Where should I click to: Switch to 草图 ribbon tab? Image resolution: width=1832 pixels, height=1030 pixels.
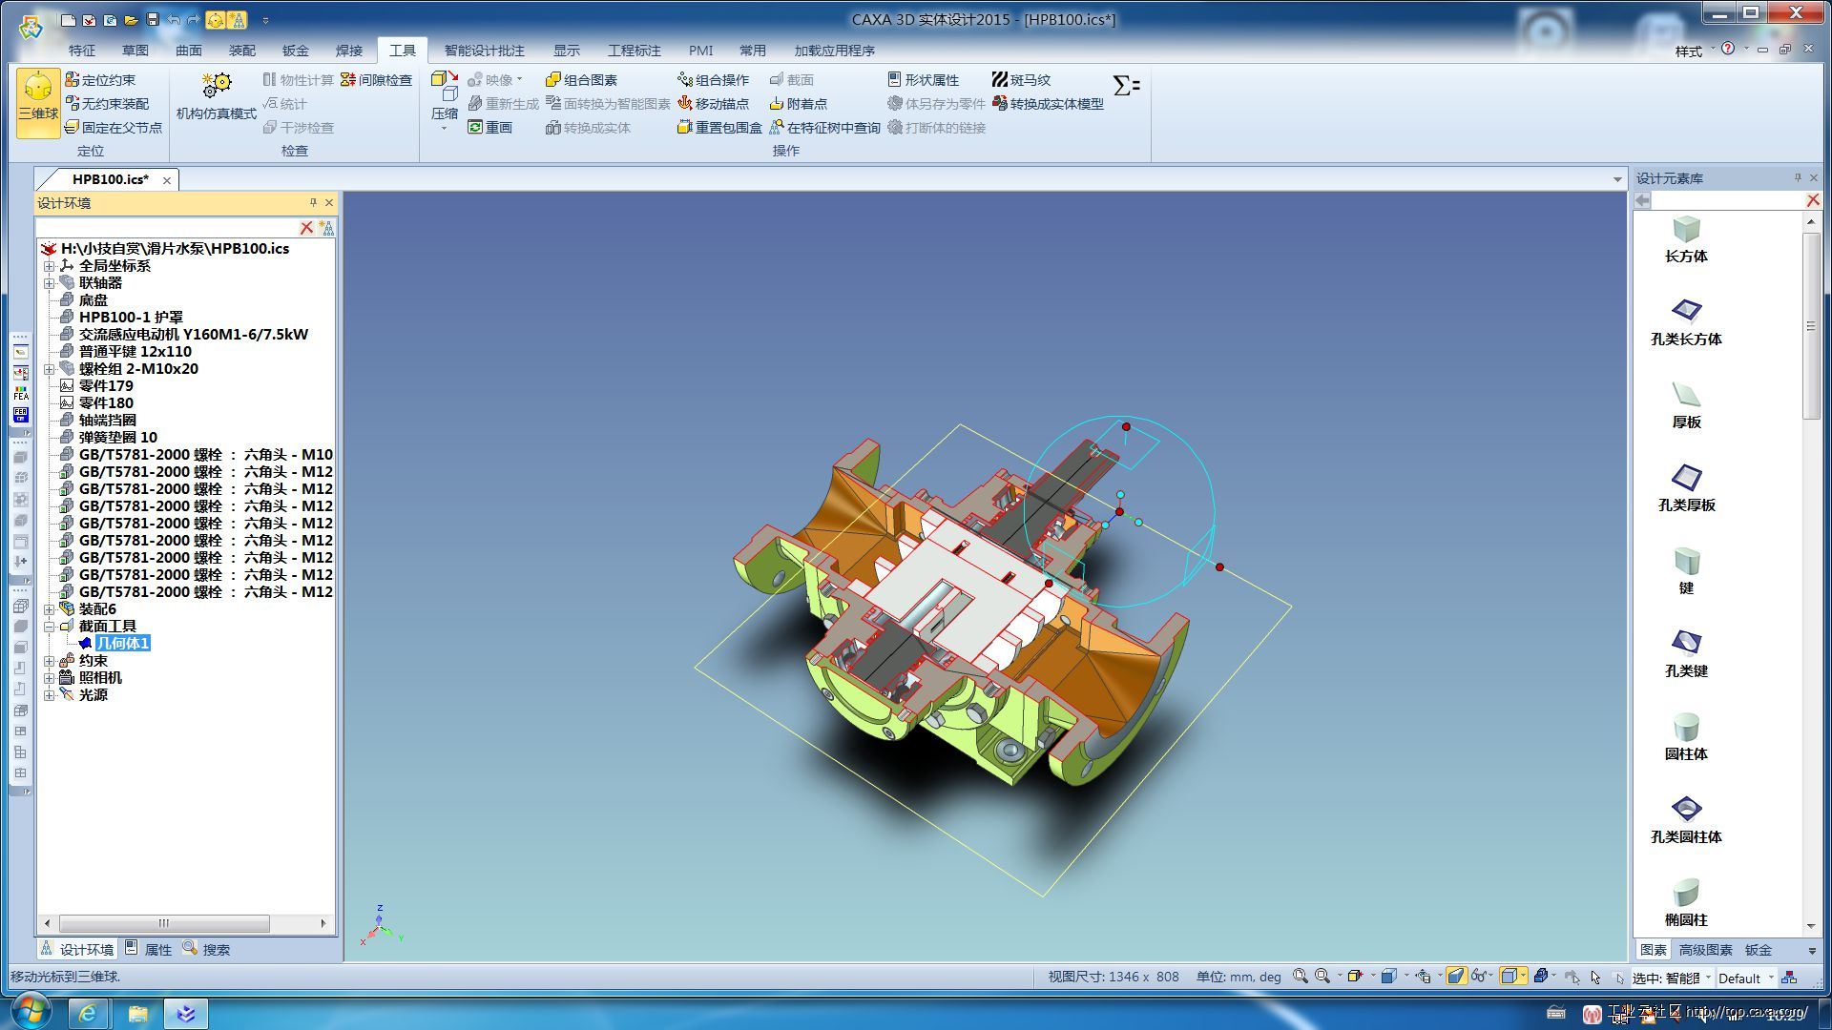[135, 51]
